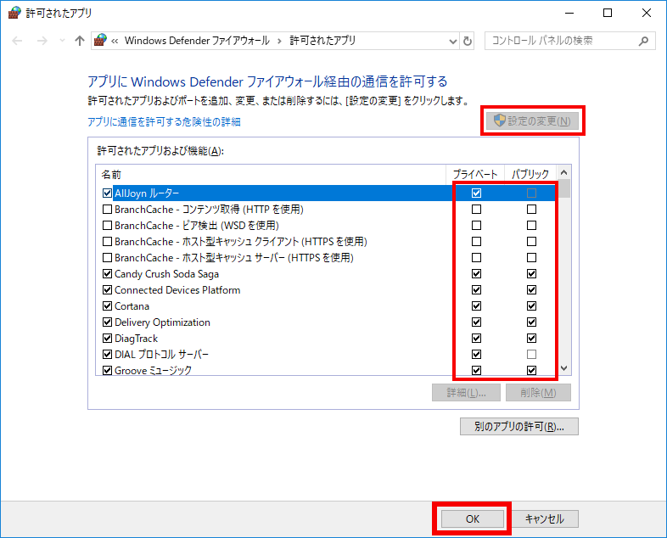The width and height of the screenshot is (667, 538).
Task: Sort by the 名前 column header
Action: pos(271,174)
